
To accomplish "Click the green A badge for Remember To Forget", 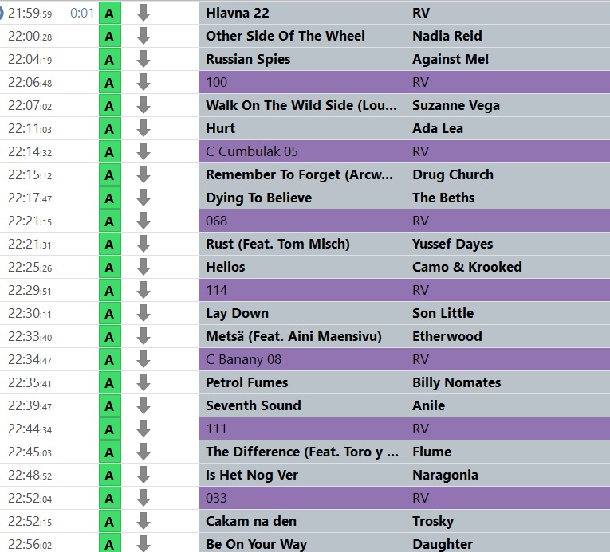I will coord(110,175).
